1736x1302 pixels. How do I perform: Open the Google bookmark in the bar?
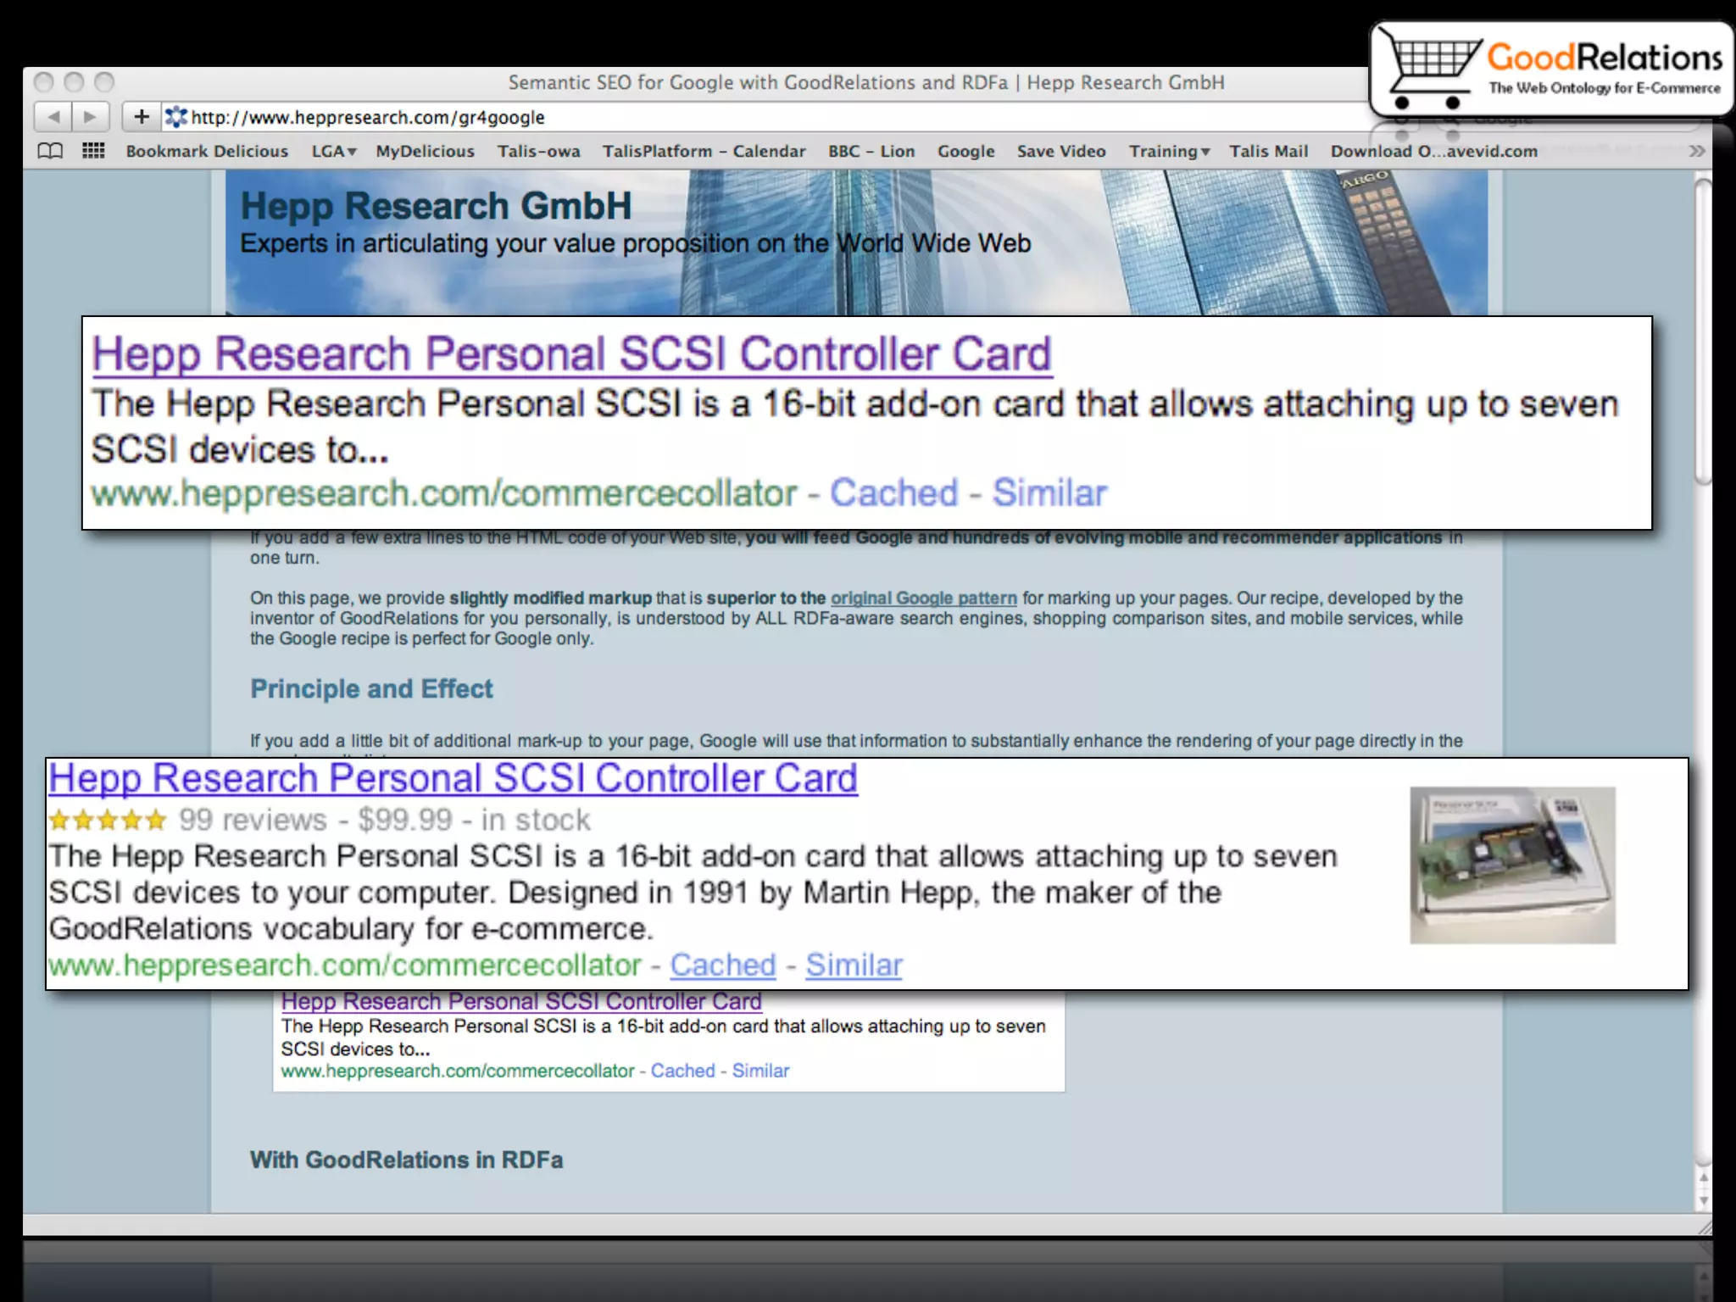(x=965, y=152)
